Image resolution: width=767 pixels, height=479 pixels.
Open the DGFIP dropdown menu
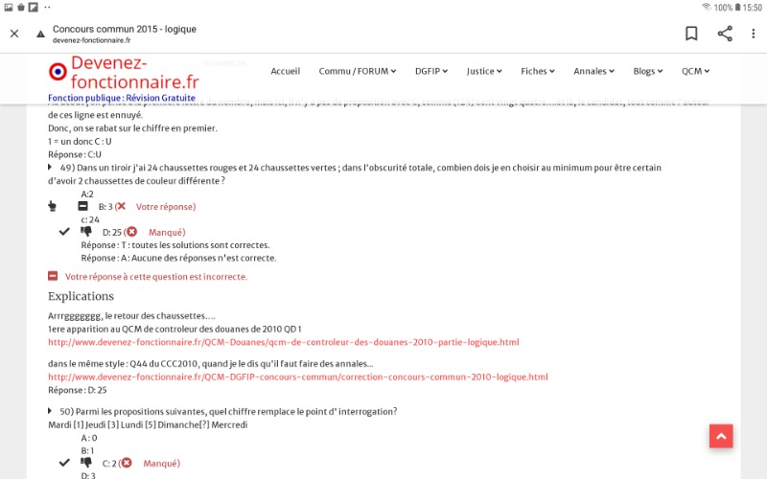(434, 71)
